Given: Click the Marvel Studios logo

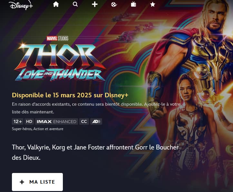Looking at the screenshot, I should coord(58,38).
